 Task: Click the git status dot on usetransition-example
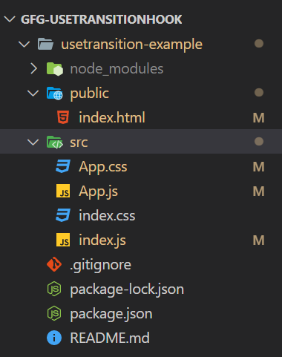point(259,44)
